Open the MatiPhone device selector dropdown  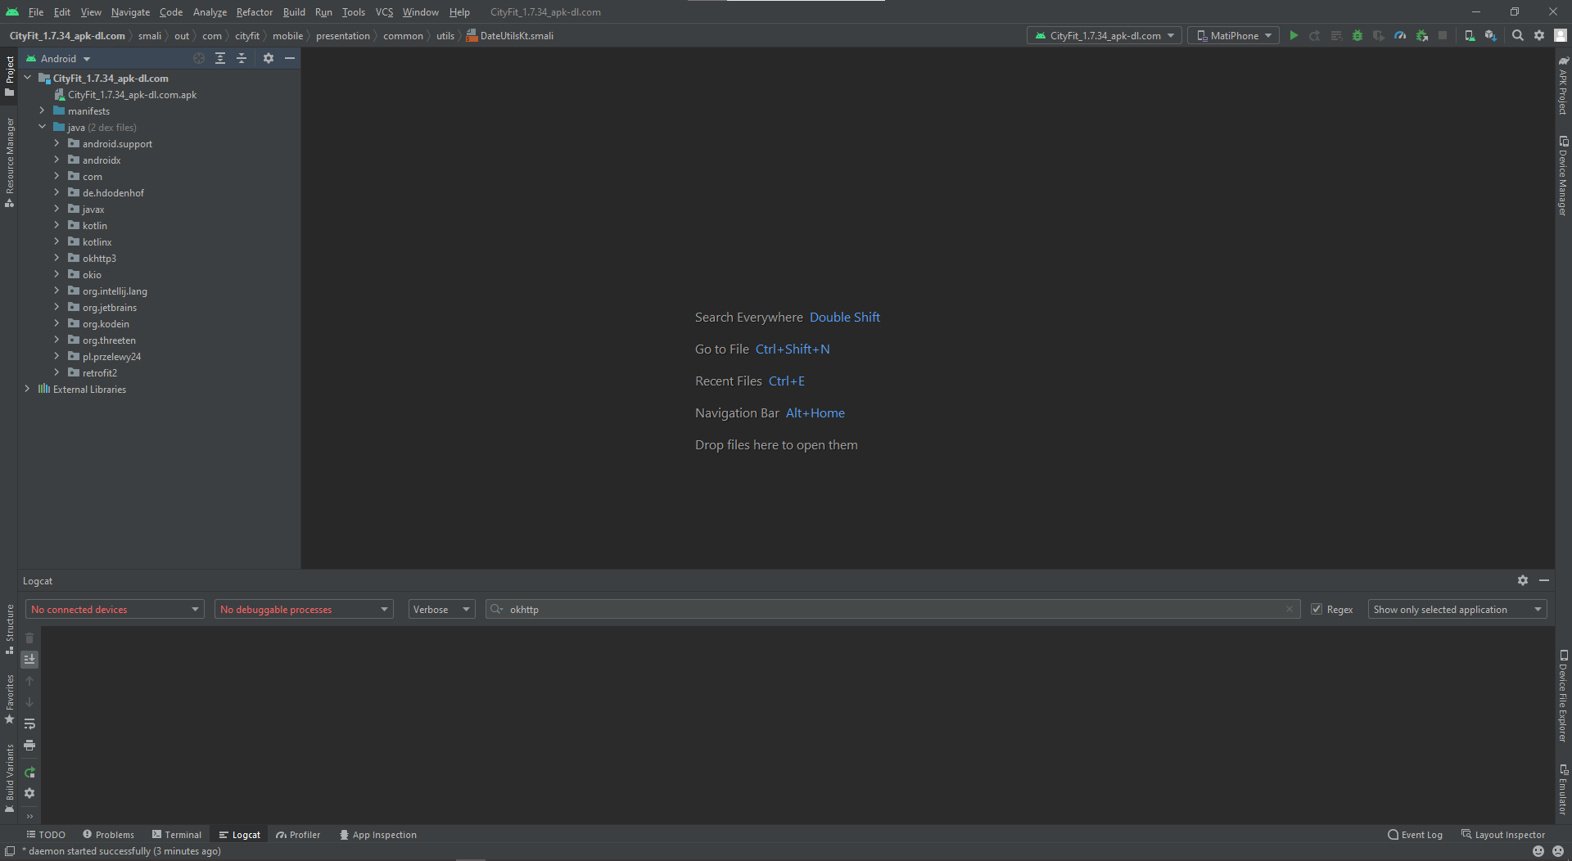tap(1233, 36)
